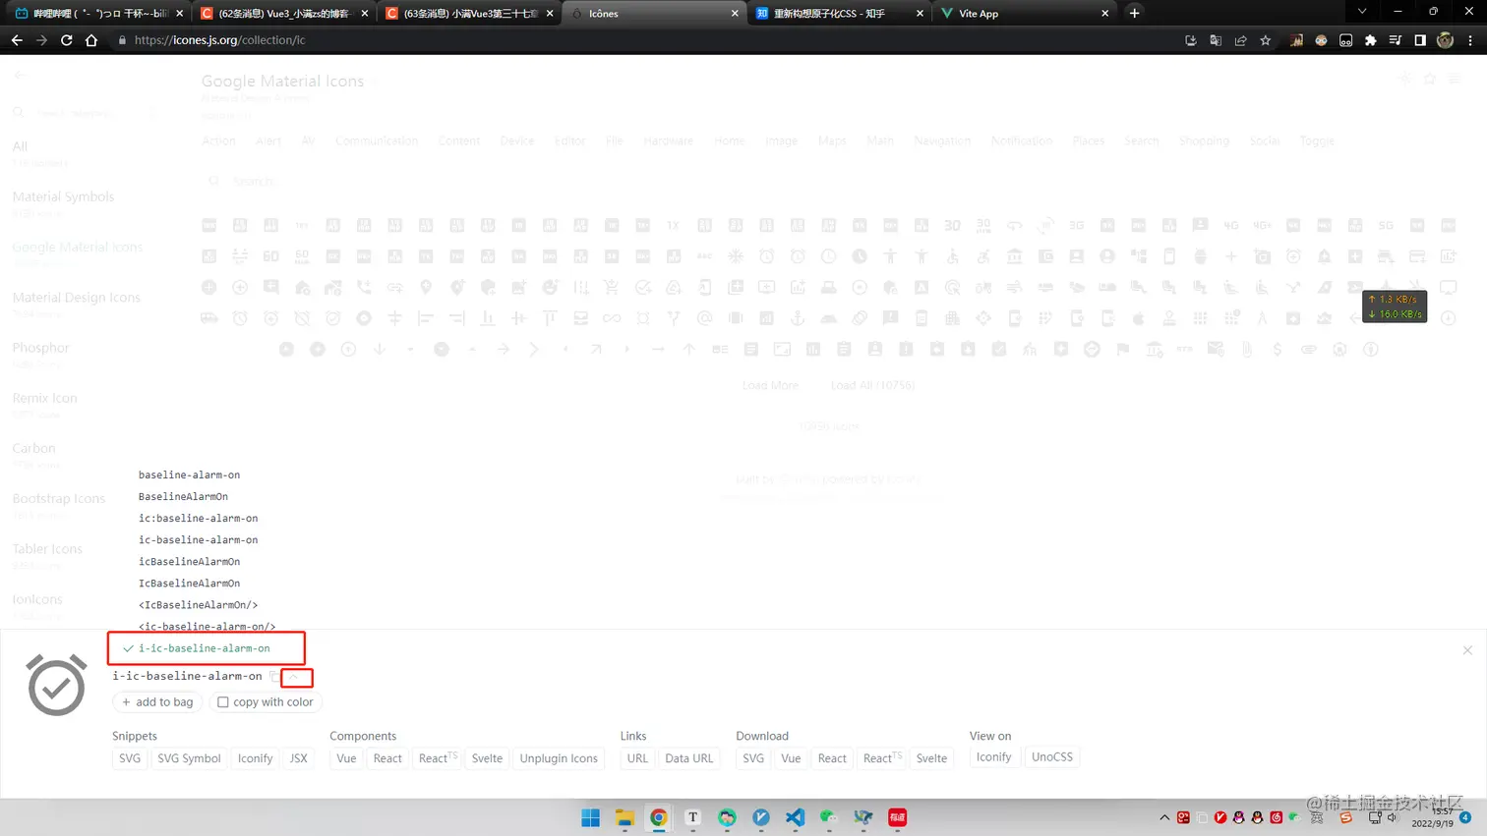Go back to the previous page in the browser
Image resolution: width=1487 pixels, height=836 pixels.
17,40
